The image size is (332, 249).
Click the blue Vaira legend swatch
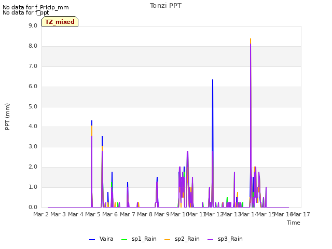click(92, 240)
